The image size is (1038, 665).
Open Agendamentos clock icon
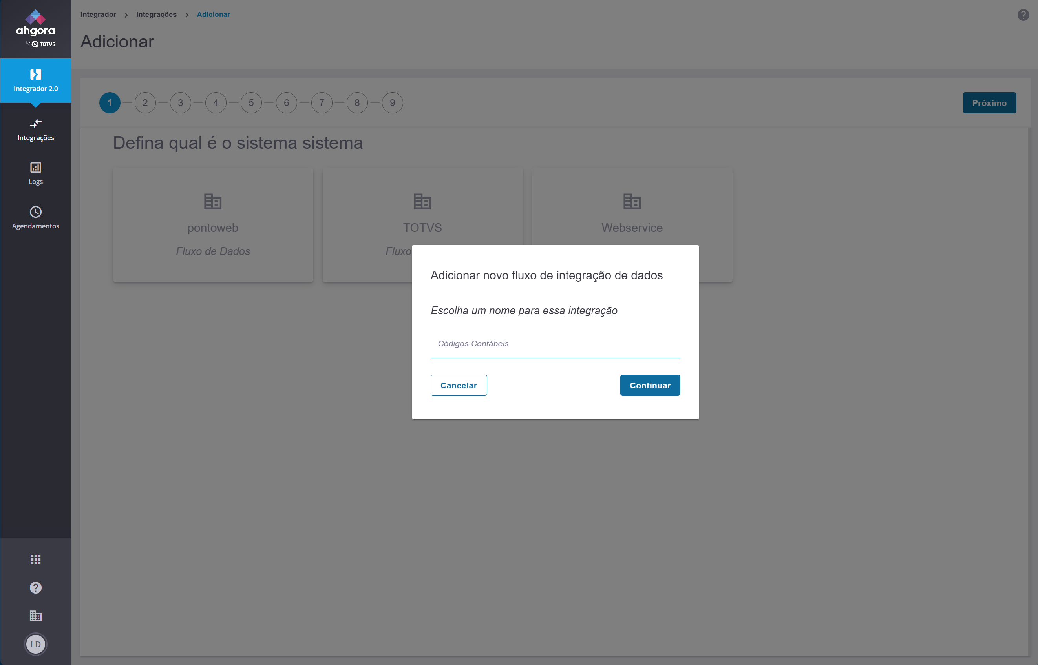coord(35,212)
